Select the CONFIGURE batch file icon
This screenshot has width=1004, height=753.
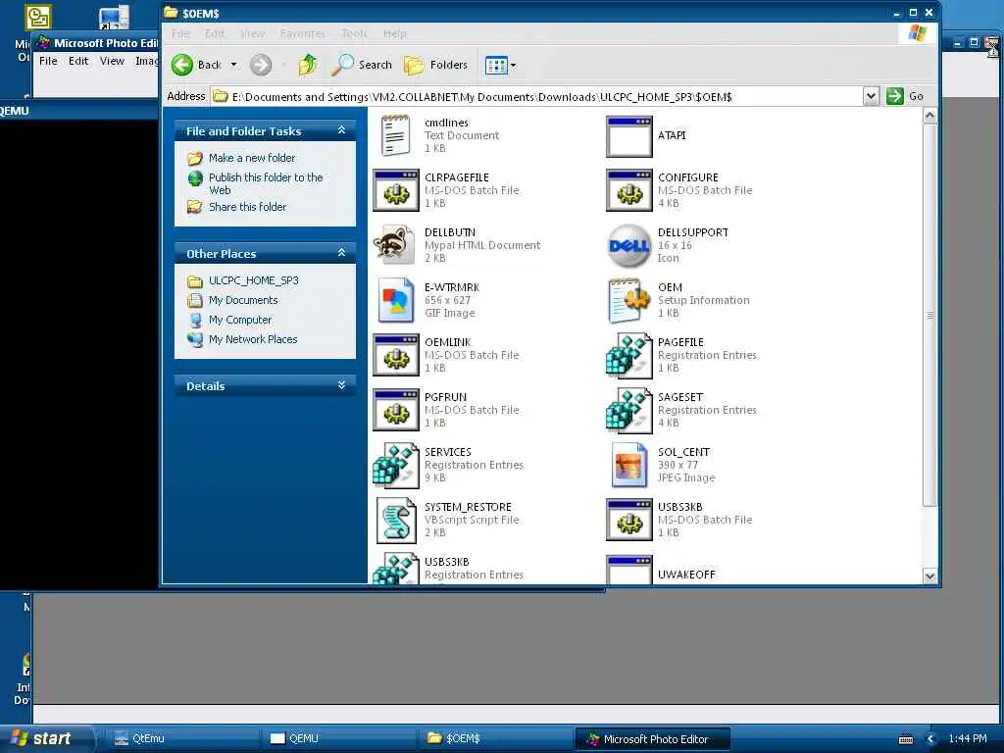[x=628, y=191]
